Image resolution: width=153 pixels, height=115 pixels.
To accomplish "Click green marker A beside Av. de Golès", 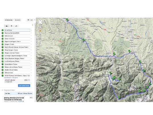I will (3, 30).
